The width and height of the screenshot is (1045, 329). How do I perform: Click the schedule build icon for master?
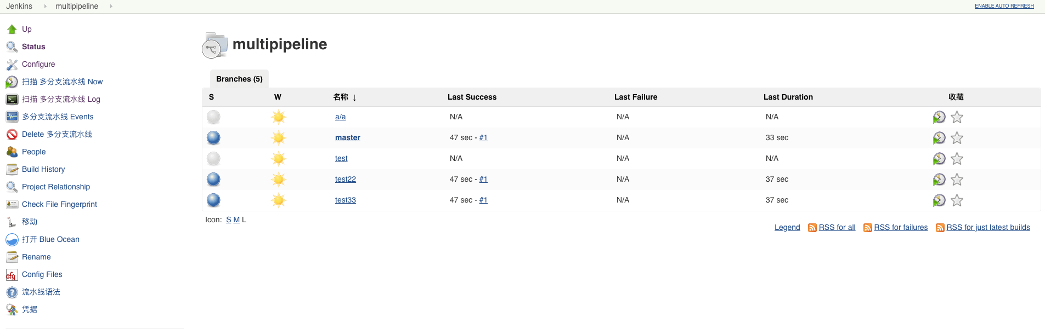(939, 138)
